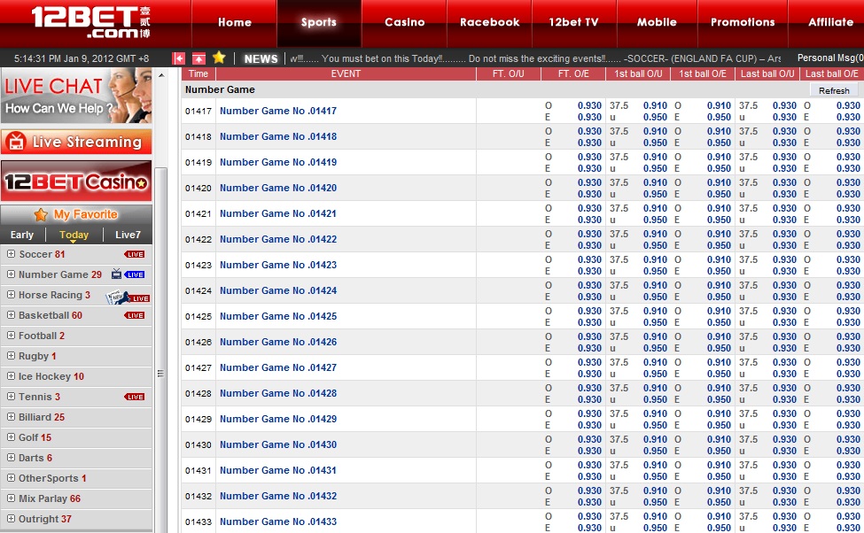Open Number Game No .01433
864x533 pixels.
(278, 521)
